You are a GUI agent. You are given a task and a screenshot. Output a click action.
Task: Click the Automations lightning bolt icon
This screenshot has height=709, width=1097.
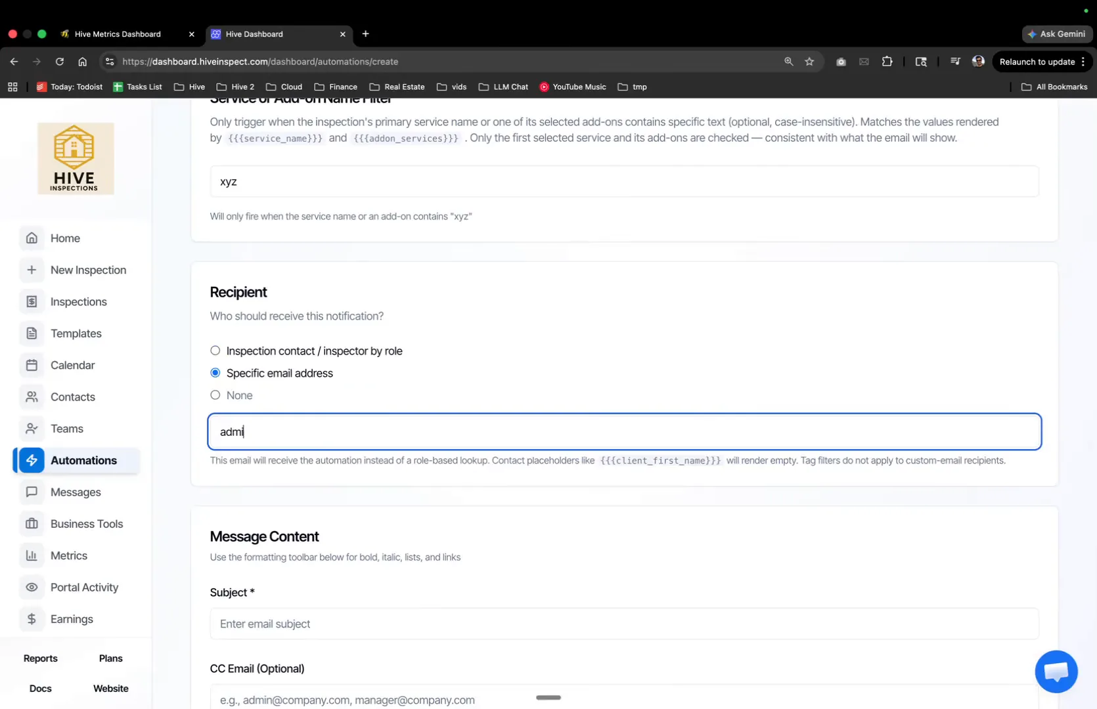(32, 460)
